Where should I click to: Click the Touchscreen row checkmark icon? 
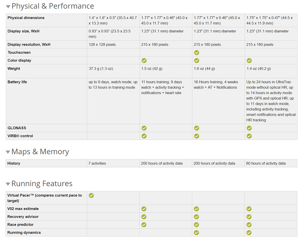click(x=197, y=52)
